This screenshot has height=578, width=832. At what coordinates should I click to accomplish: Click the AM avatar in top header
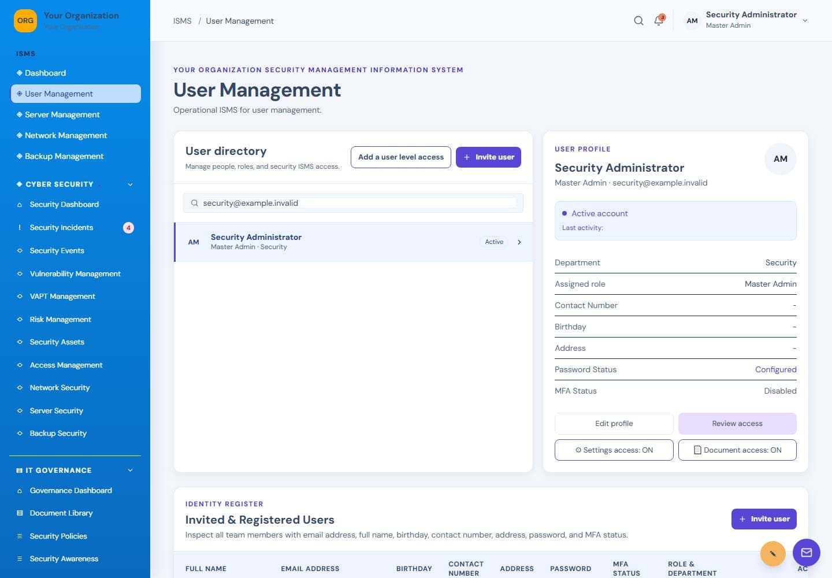692,21
